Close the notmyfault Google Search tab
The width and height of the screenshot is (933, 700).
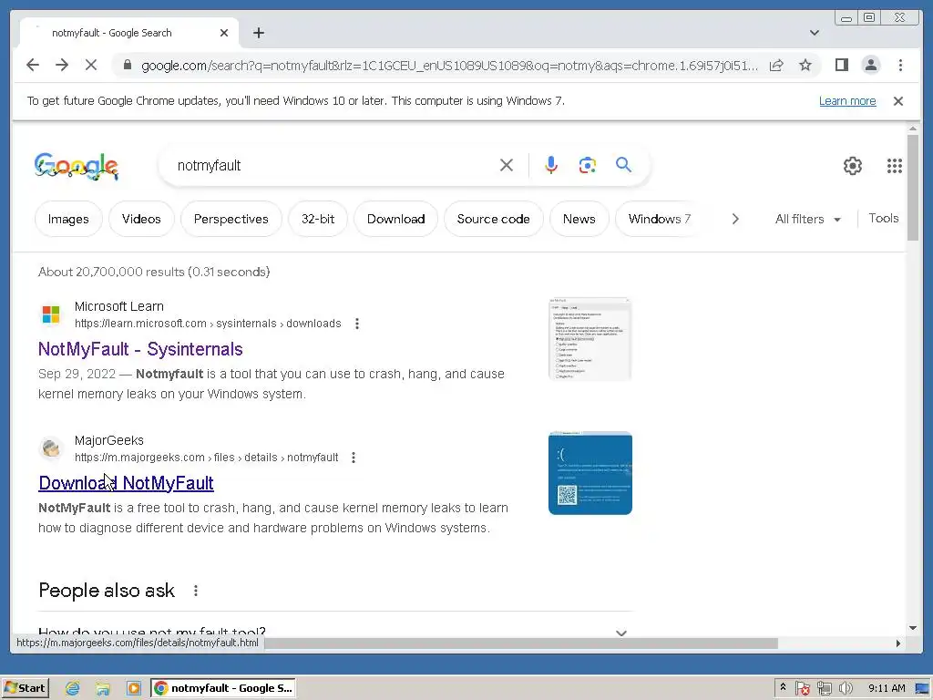(x=224, y=33)
